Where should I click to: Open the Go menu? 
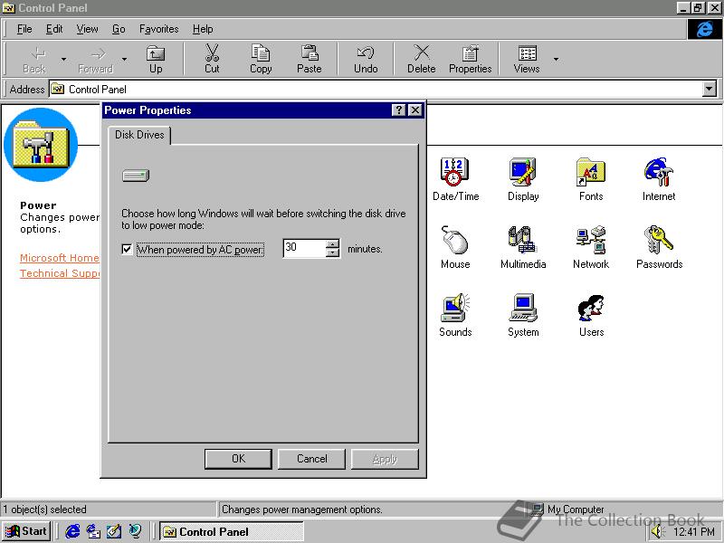pos(119,29)
